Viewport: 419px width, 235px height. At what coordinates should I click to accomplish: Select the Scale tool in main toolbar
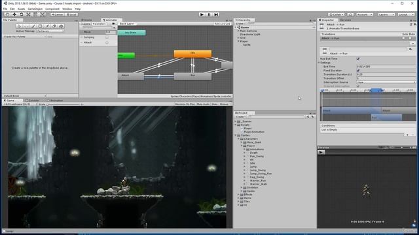(28, 14)
